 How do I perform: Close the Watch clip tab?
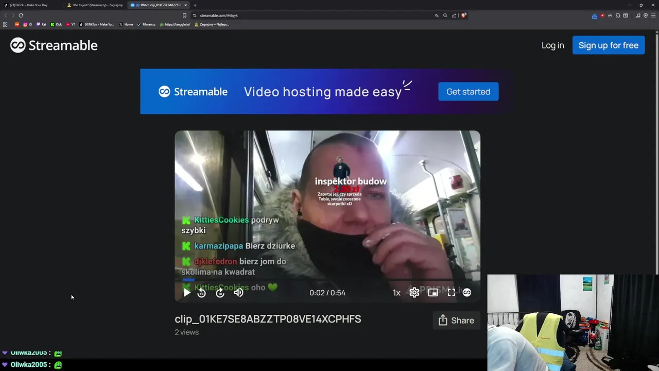point(185,5)
